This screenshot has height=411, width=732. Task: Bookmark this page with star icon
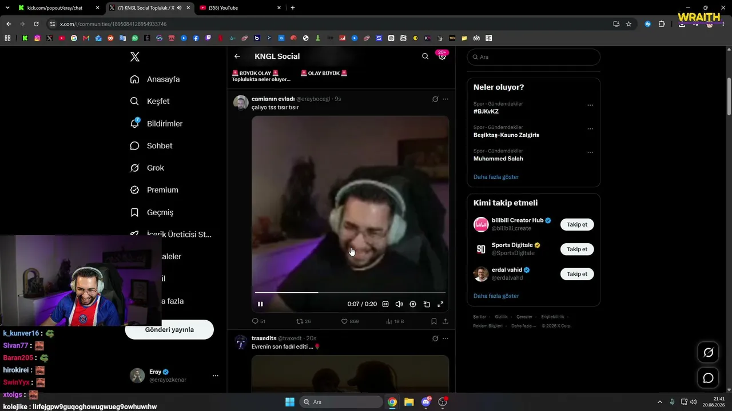(628, 24)
